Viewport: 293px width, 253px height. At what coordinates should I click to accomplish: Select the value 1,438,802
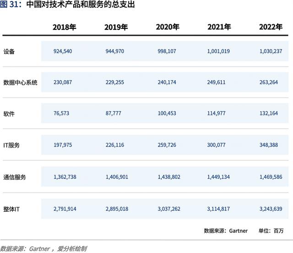[x=169, y=177]
